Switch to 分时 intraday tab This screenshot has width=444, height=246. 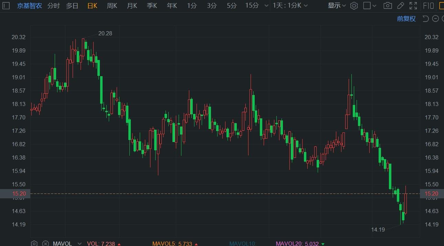[53, 5]
